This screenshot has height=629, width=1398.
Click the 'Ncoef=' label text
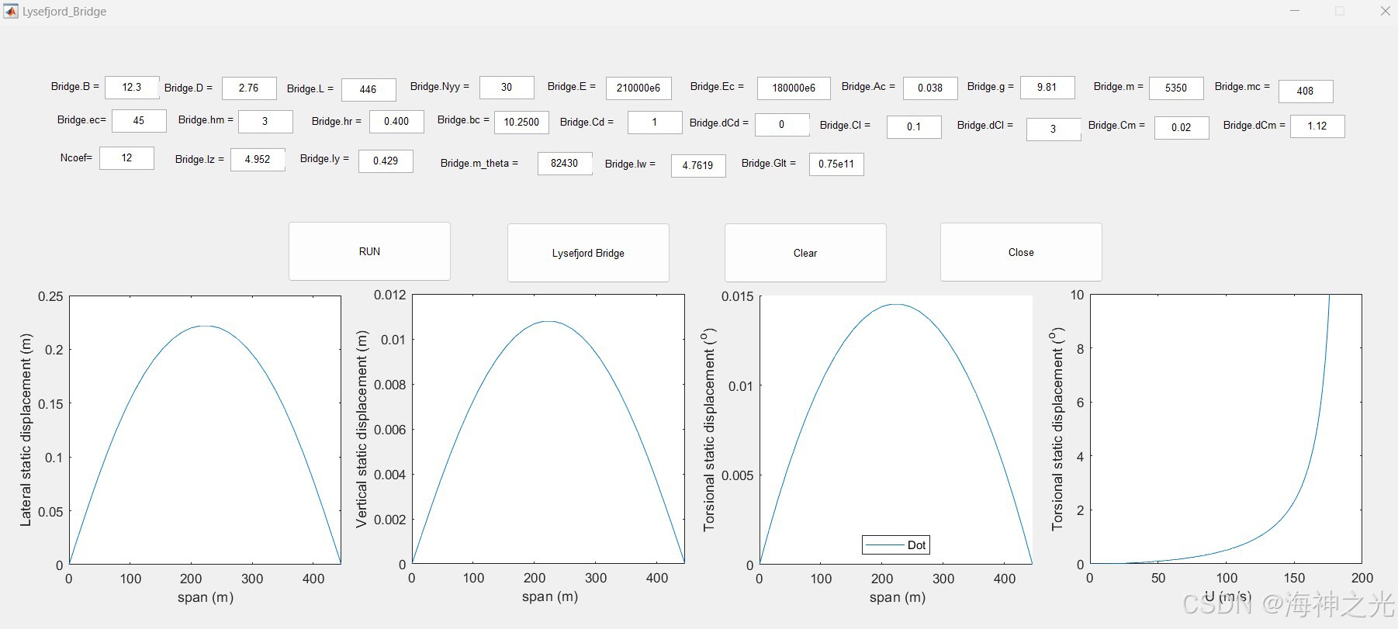(x=76, y=157)
